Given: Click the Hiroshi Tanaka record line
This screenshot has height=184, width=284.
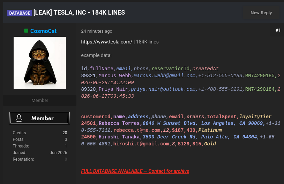Looking at the screenshot, I should 178,140.
